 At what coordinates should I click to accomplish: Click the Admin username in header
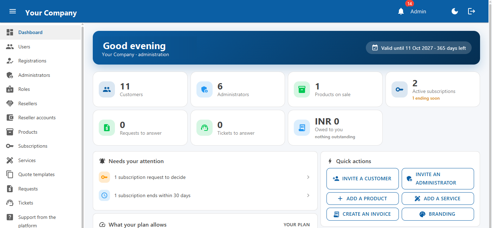(418, 12)
